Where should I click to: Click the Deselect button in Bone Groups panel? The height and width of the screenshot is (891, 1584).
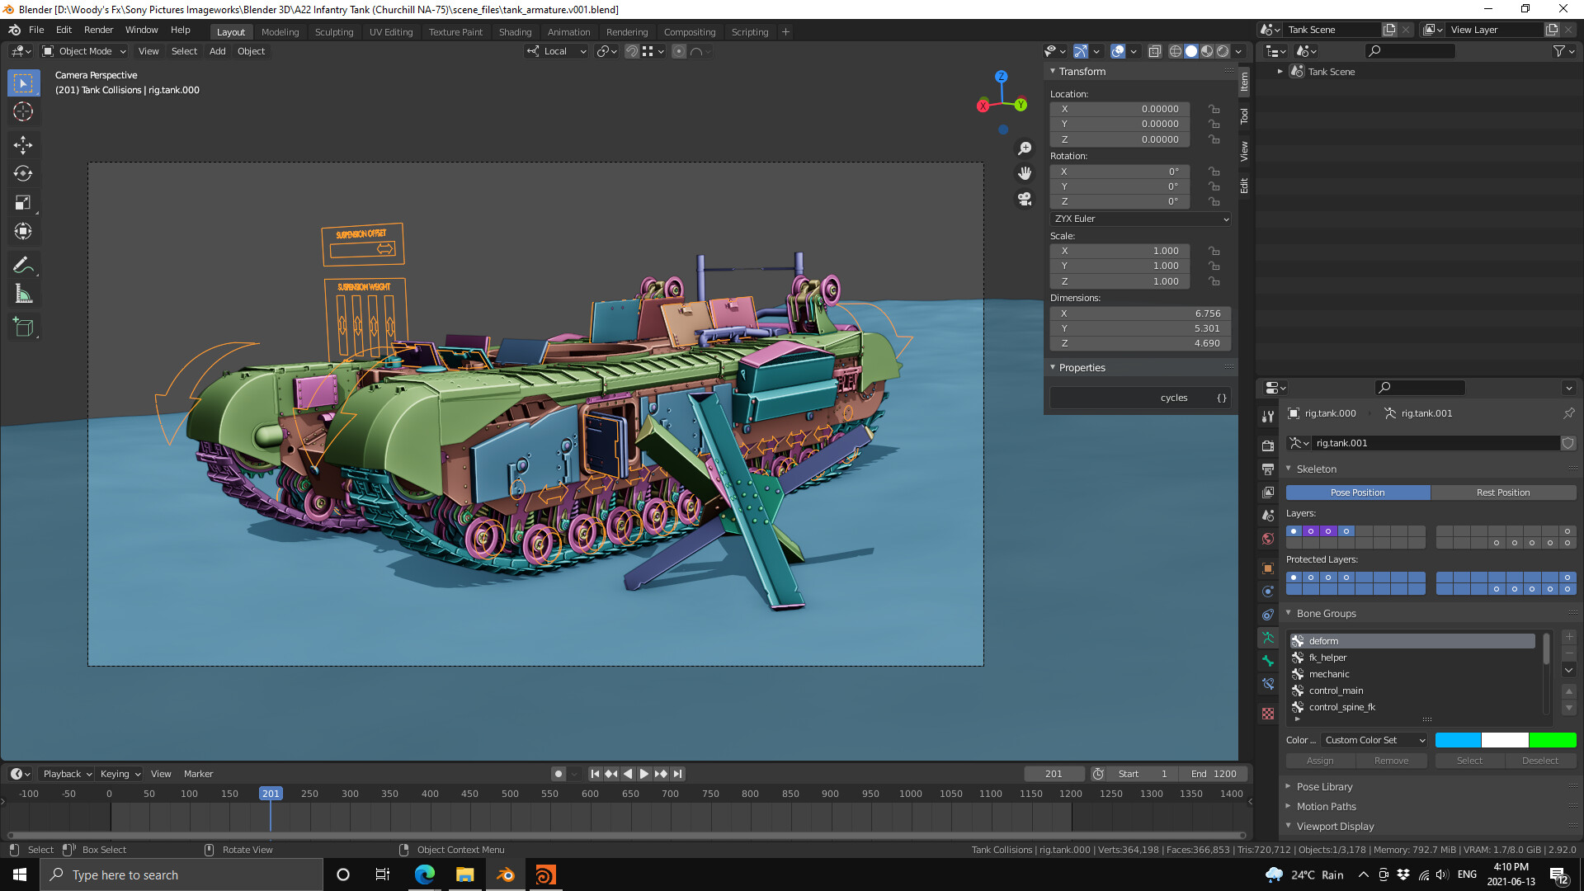(x=1541, y=760)
